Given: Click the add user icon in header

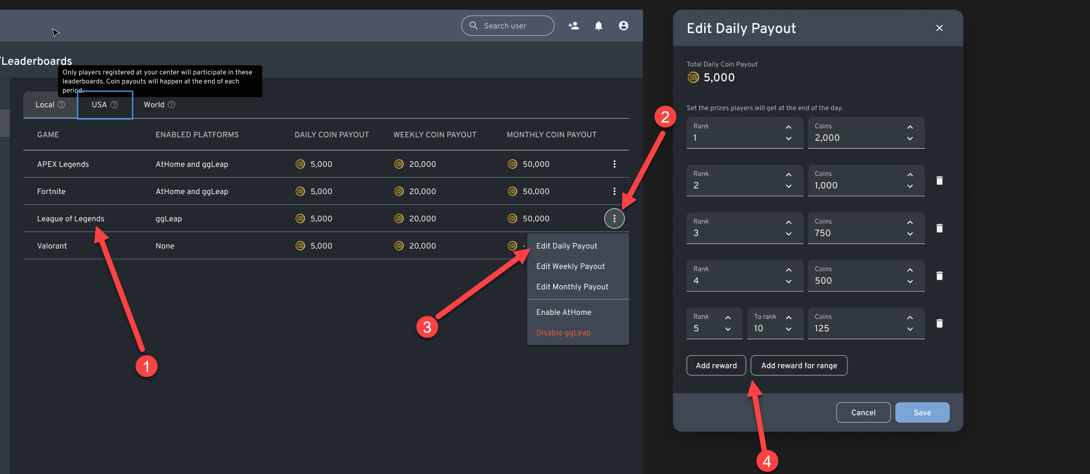Looking at the screenshot, I should tap(573, 26).
